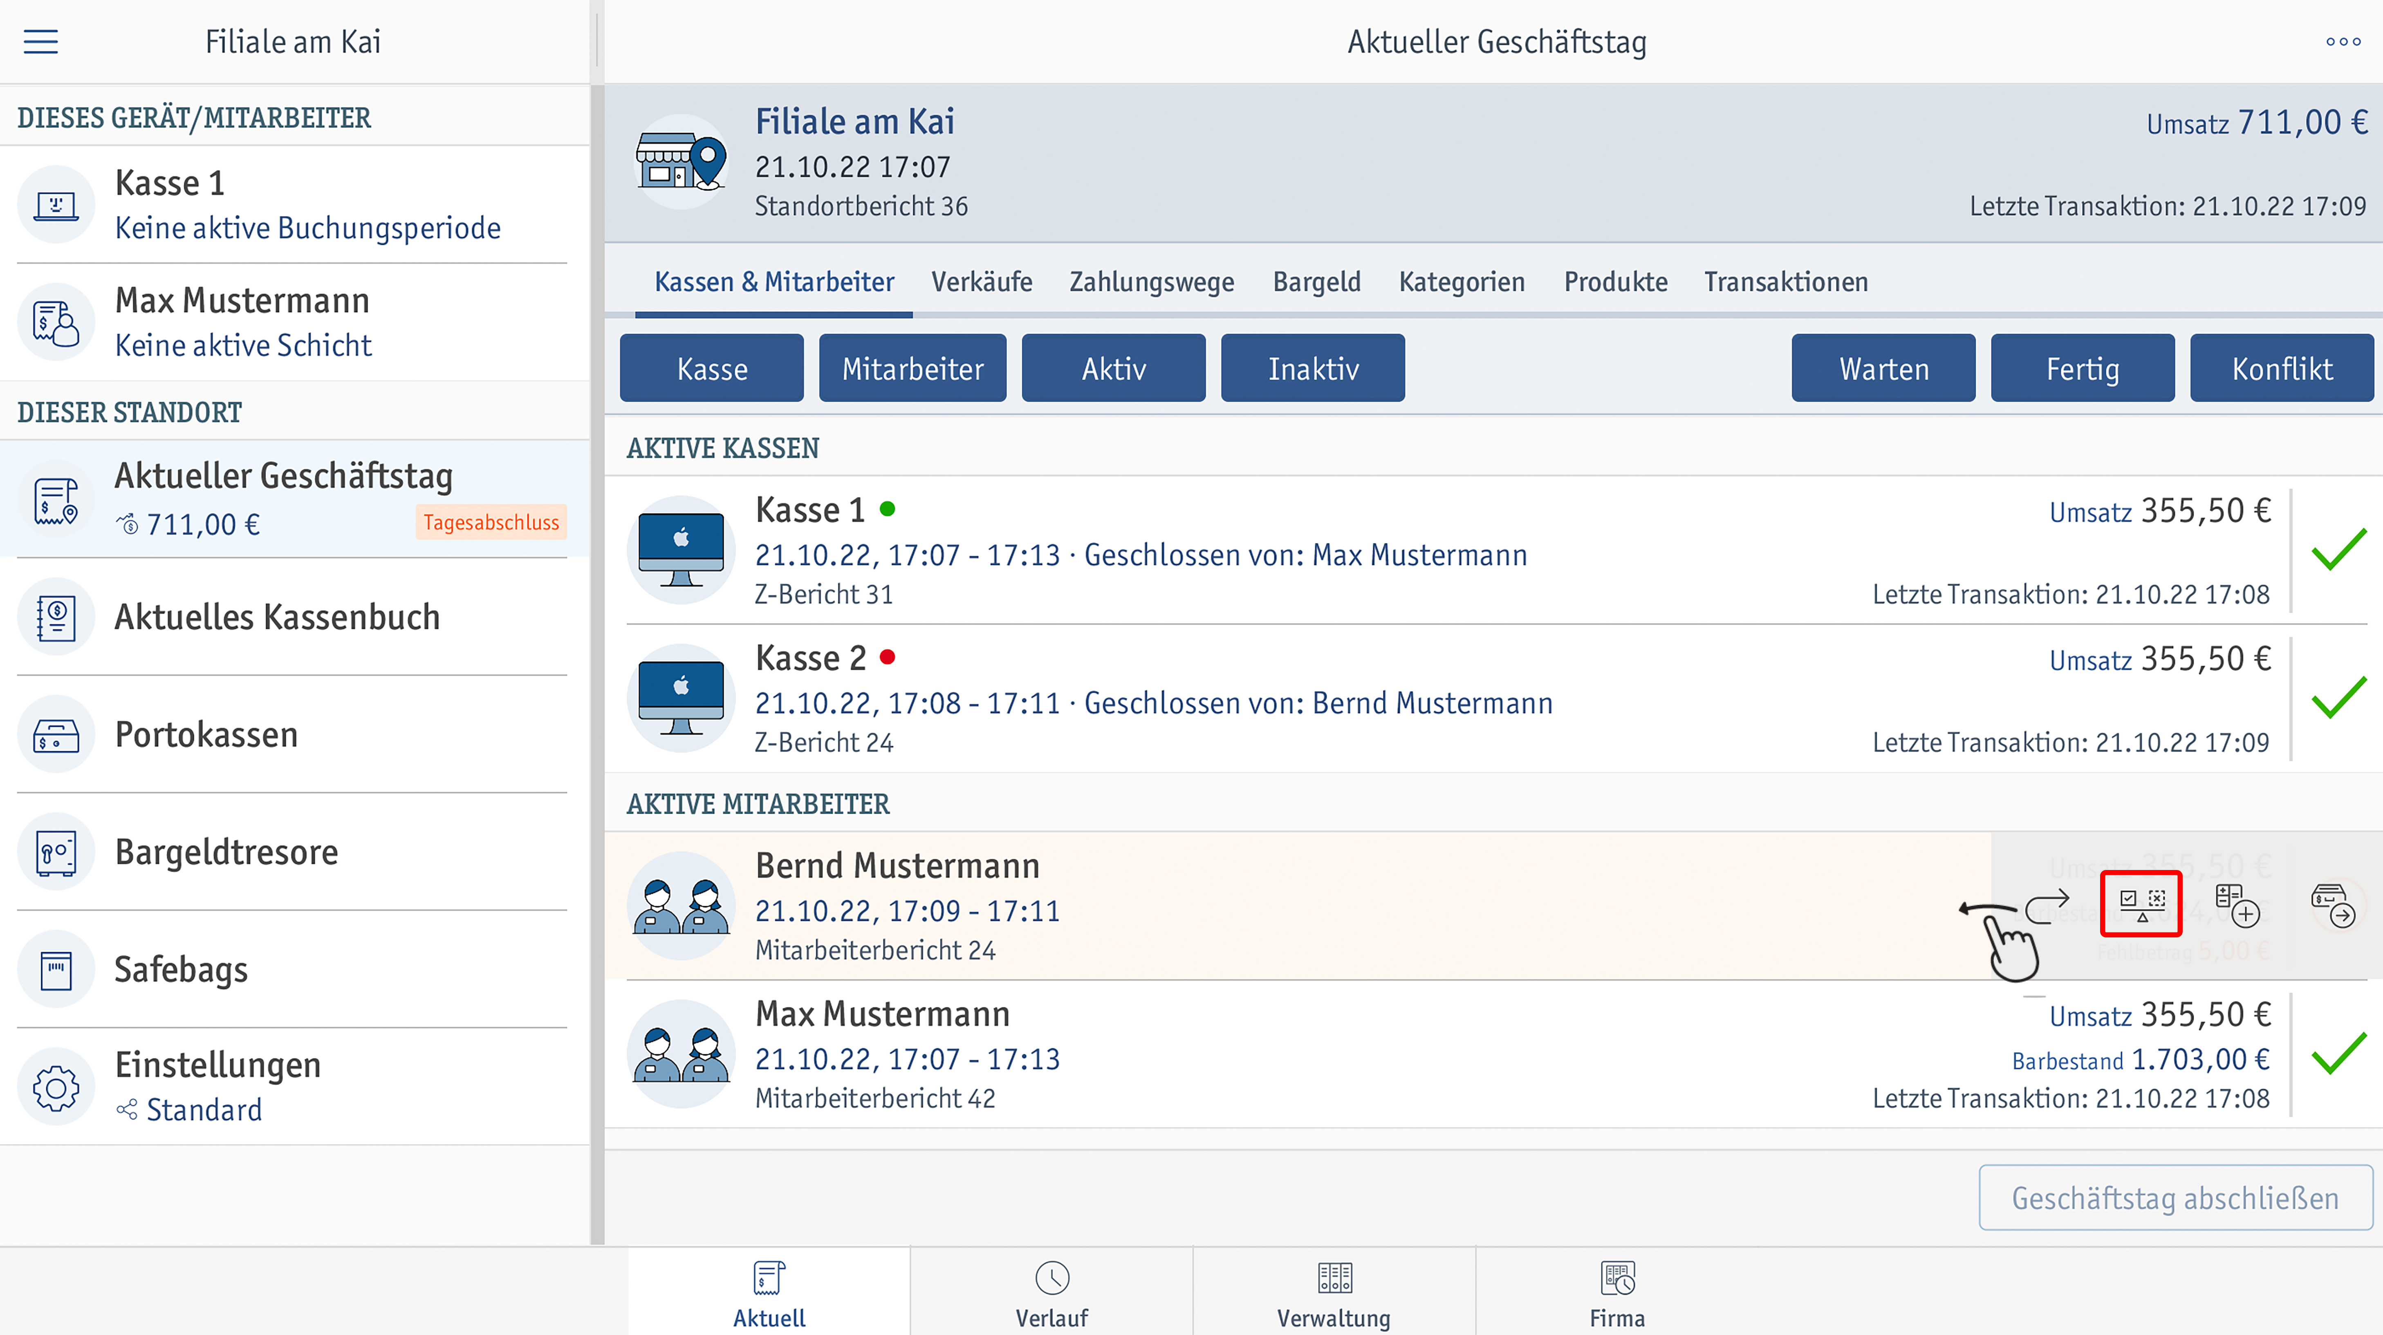Viewport: 2383px width, 1335px height.
Task: Click 'Geschlossen von: Bernd Mustermann' line
Action: (1318, 704)
